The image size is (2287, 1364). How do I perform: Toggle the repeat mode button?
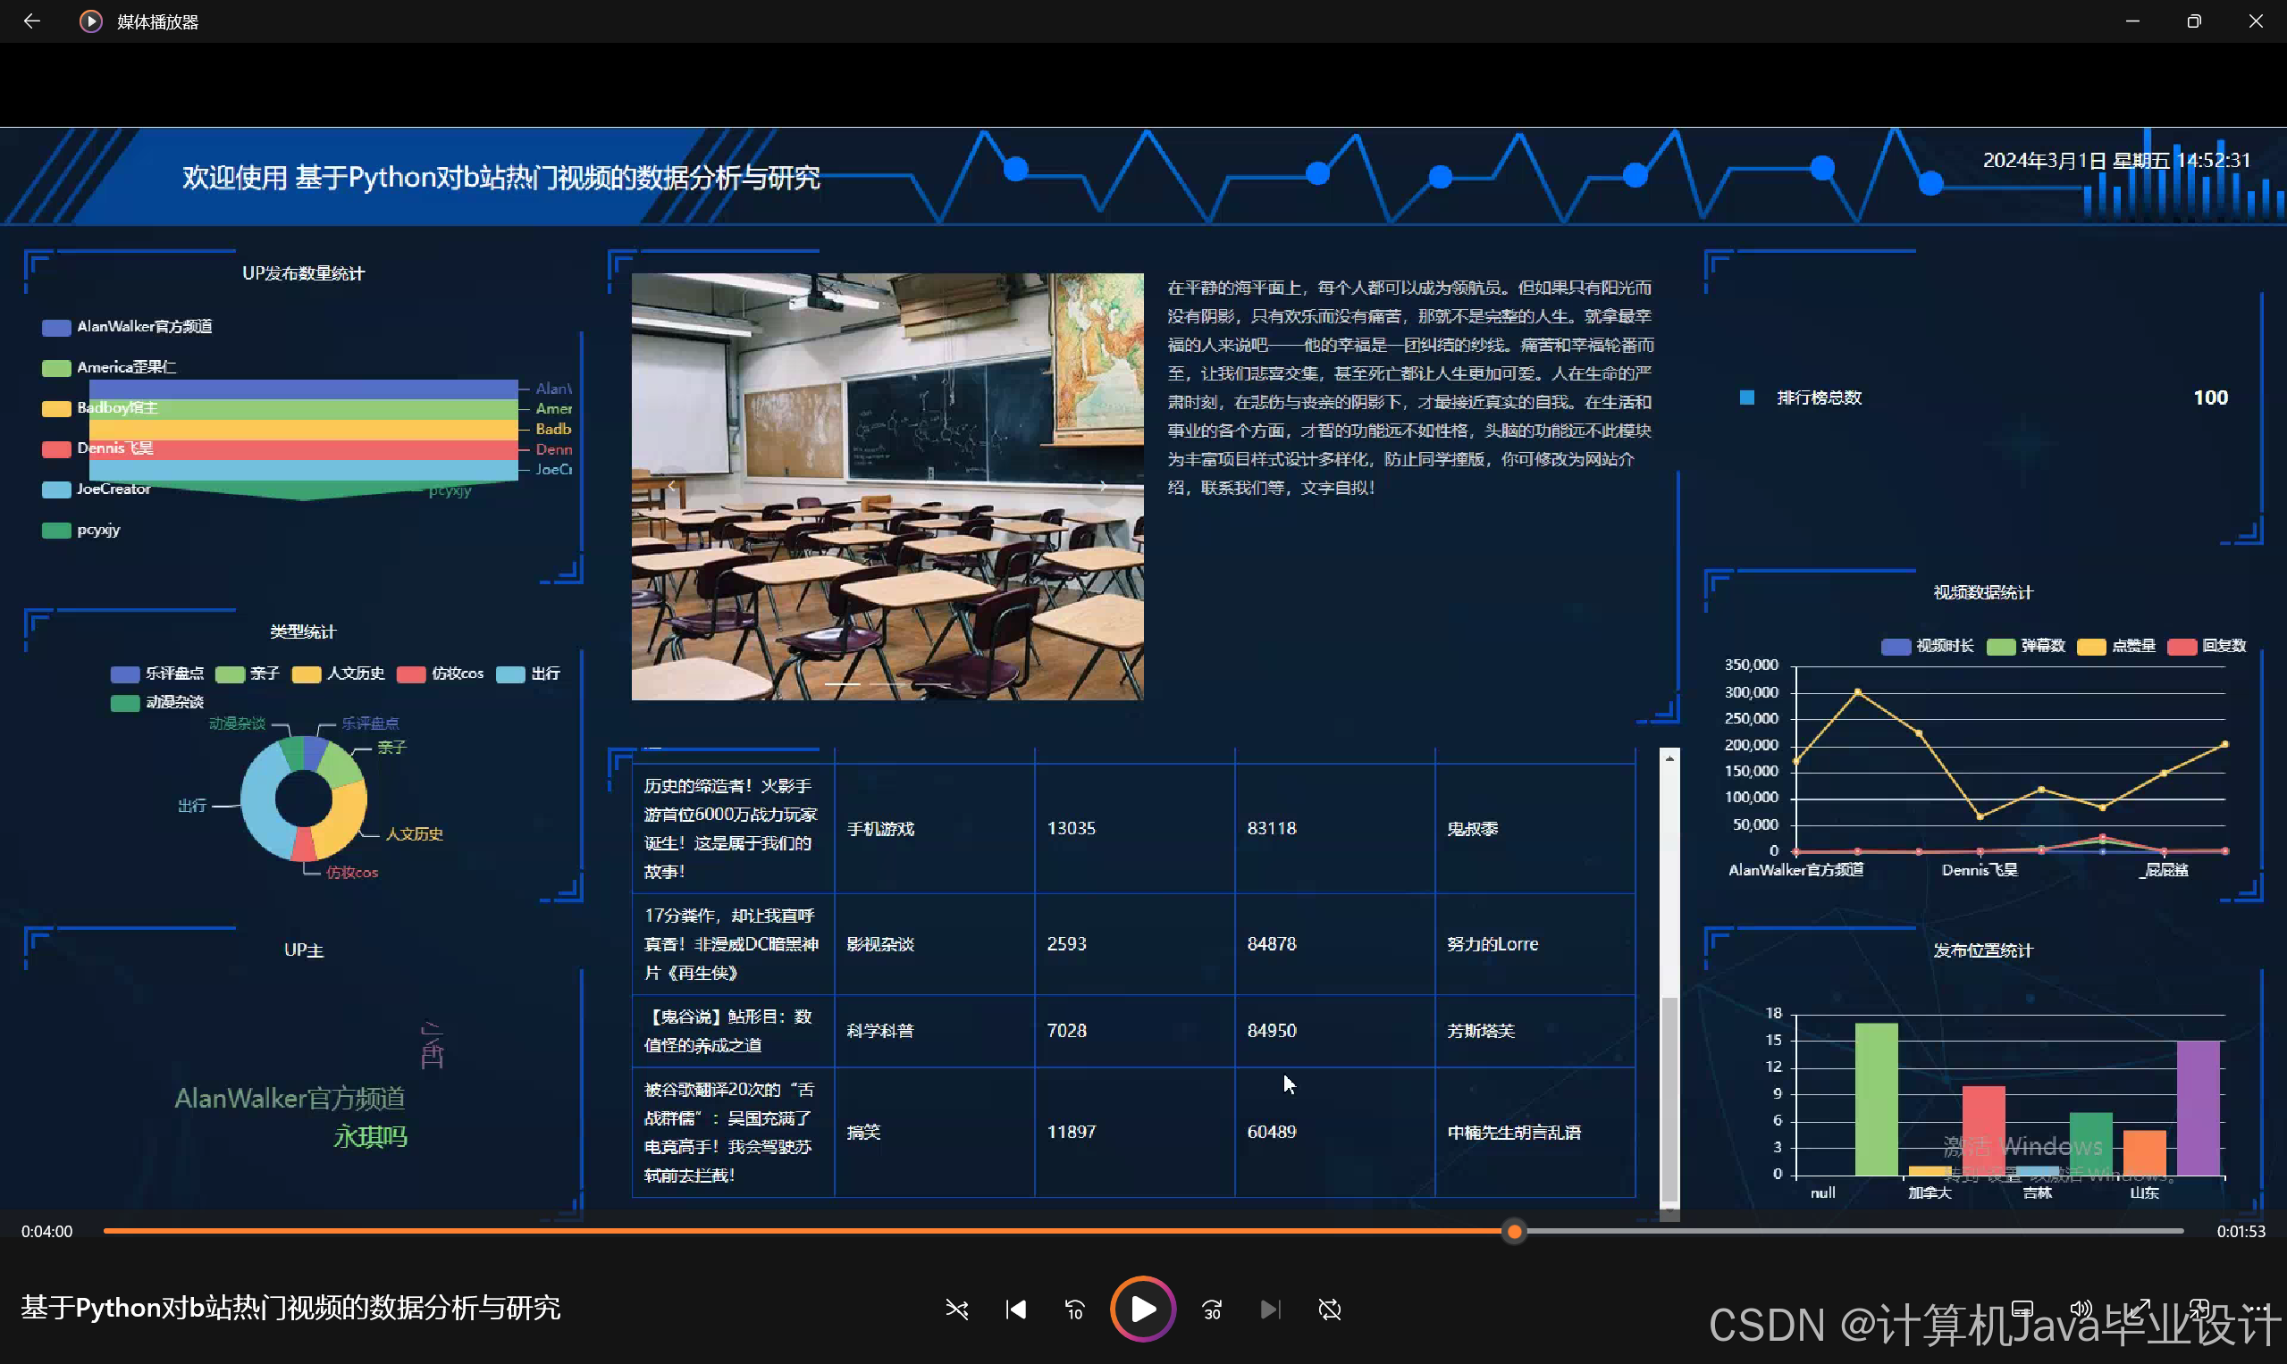coord(1330,1309)
